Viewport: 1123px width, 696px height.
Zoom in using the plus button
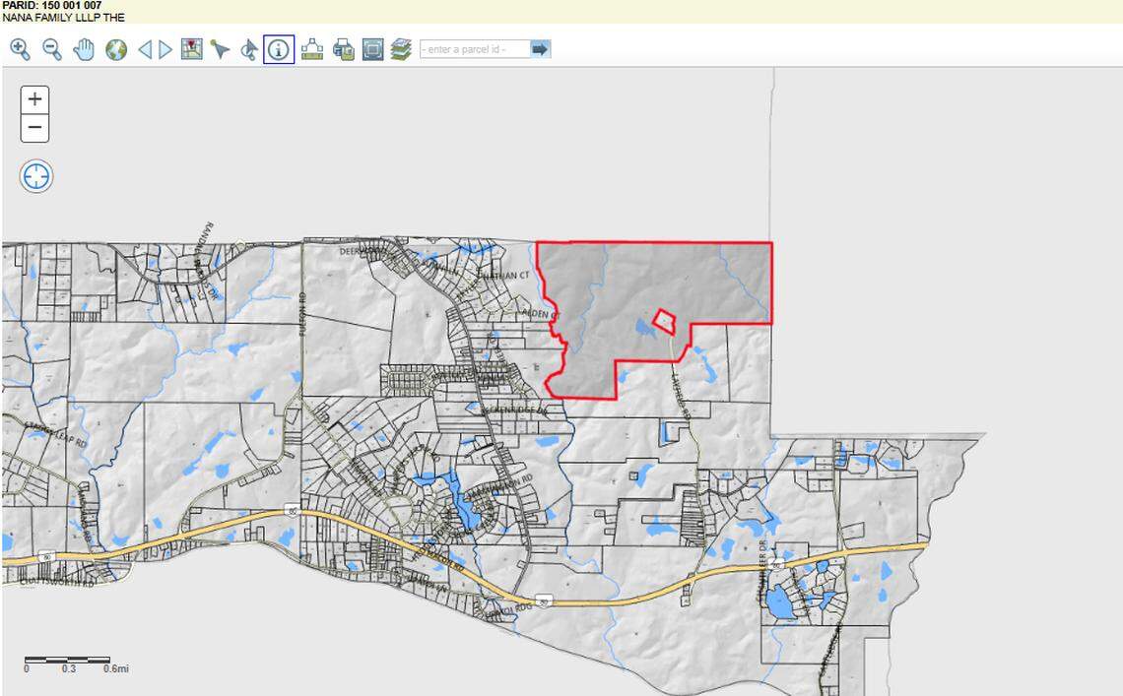click(35, 99)
